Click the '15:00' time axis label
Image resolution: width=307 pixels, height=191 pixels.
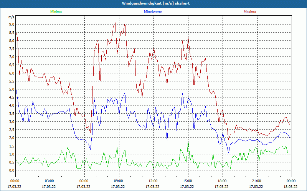pyautogui.click(x=188, y=181)
